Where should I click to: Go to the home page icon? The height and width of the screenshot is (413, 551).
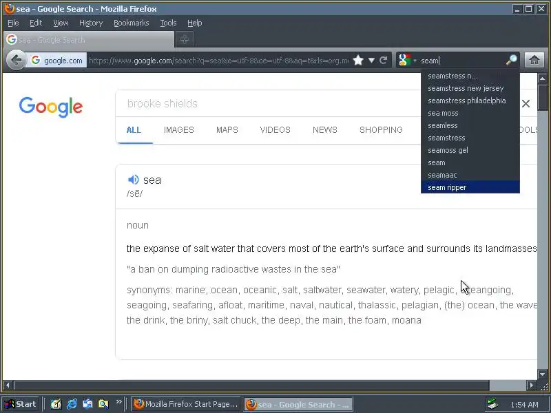coord(534,61)
